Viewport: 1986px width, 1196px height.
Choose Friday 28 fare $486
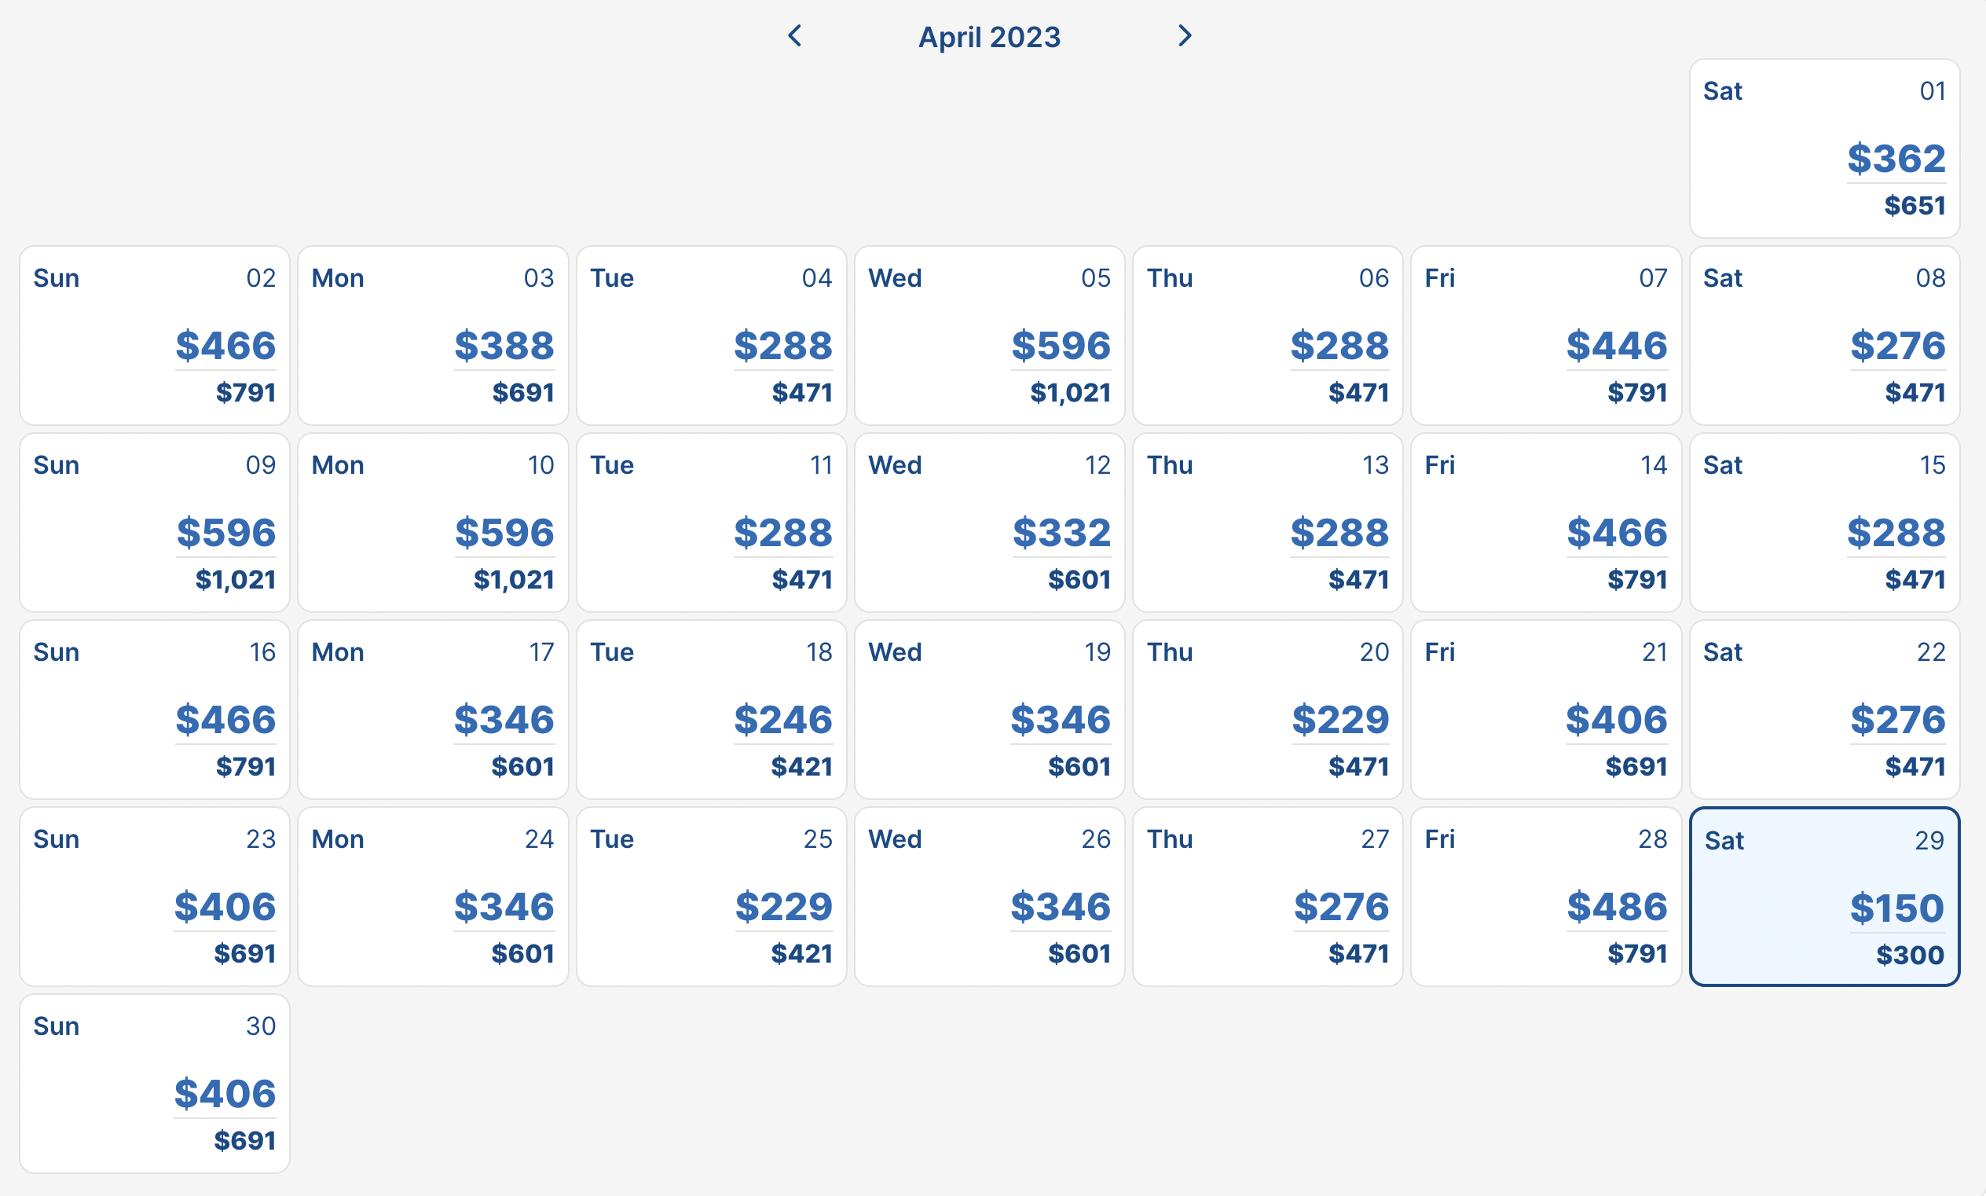tap(1545, 896)
